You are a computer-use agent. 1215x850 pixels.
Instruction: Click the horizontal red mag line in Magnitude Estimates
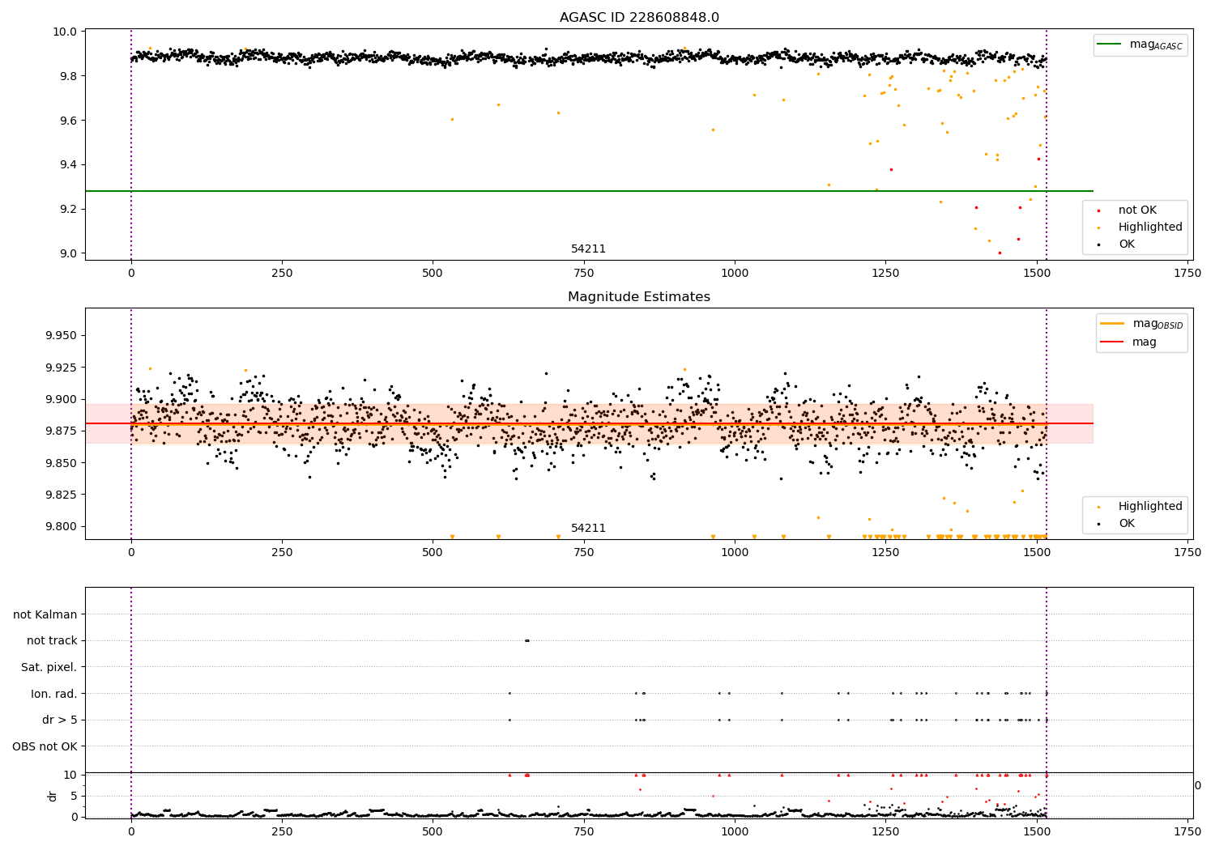[x=589, y=423]
